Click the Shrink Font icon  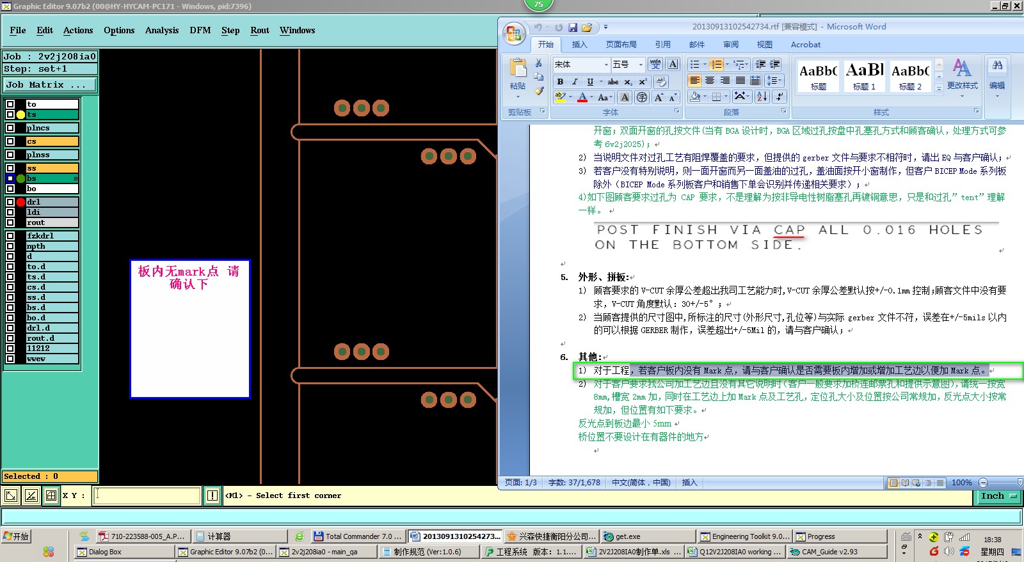[673, 97]
